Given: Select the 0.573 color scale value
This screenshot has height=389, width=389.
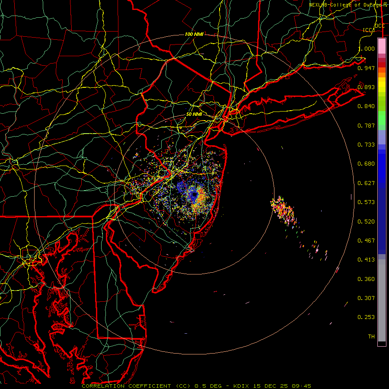Looking at the screenshot, I should click(x=366, y=202).
